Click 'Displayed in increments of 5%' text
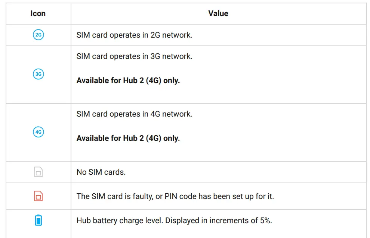 218,220
